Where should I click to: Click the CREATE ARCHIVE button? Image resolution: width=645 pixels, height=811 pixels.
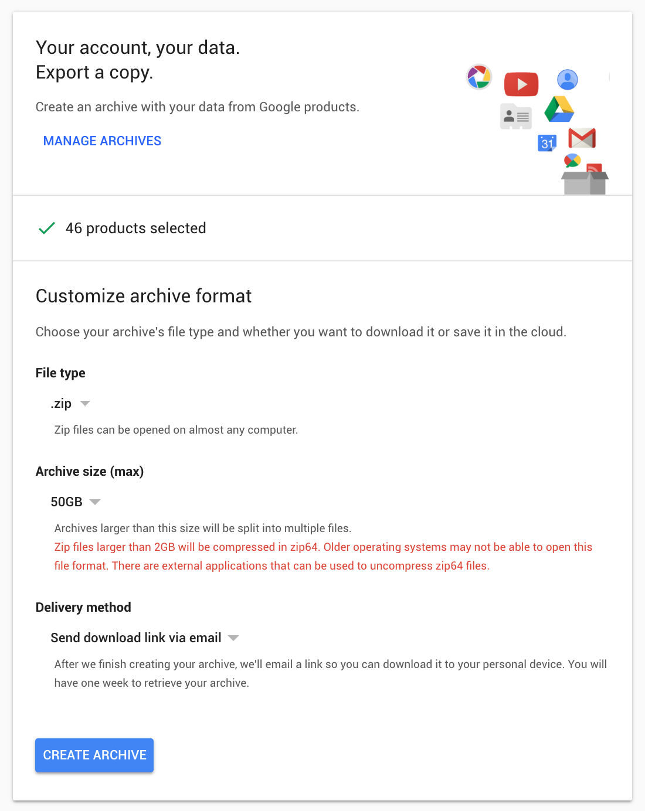[94, 755]
